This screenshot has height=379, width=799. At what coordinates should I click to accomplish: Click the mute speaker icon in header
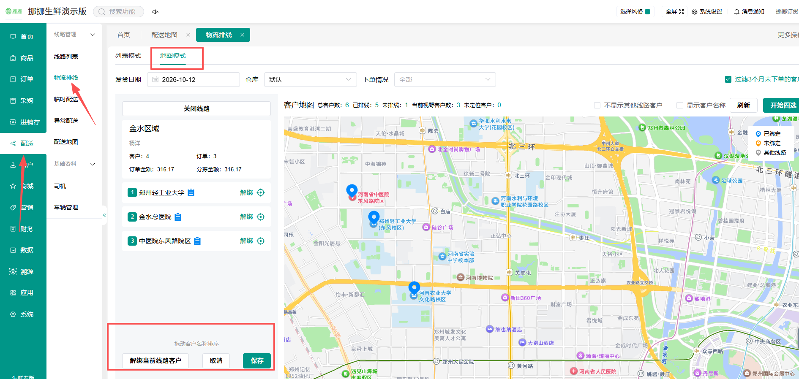tap(155, 12)
